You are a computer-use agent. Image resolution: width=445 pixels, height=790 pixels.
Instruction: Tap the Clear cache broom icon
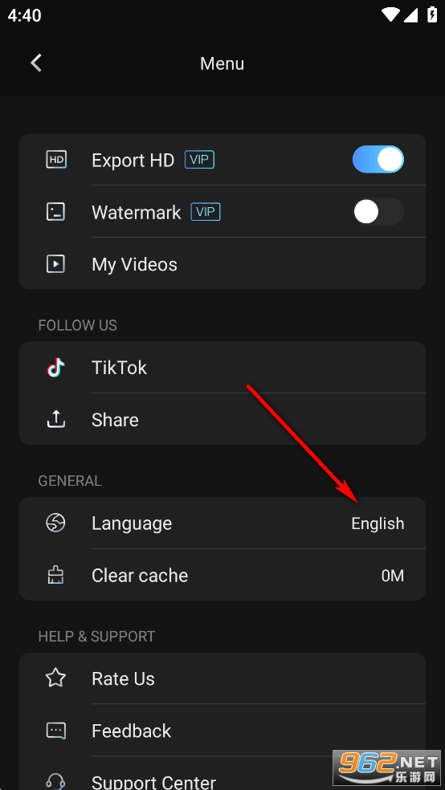click(56, 575)
